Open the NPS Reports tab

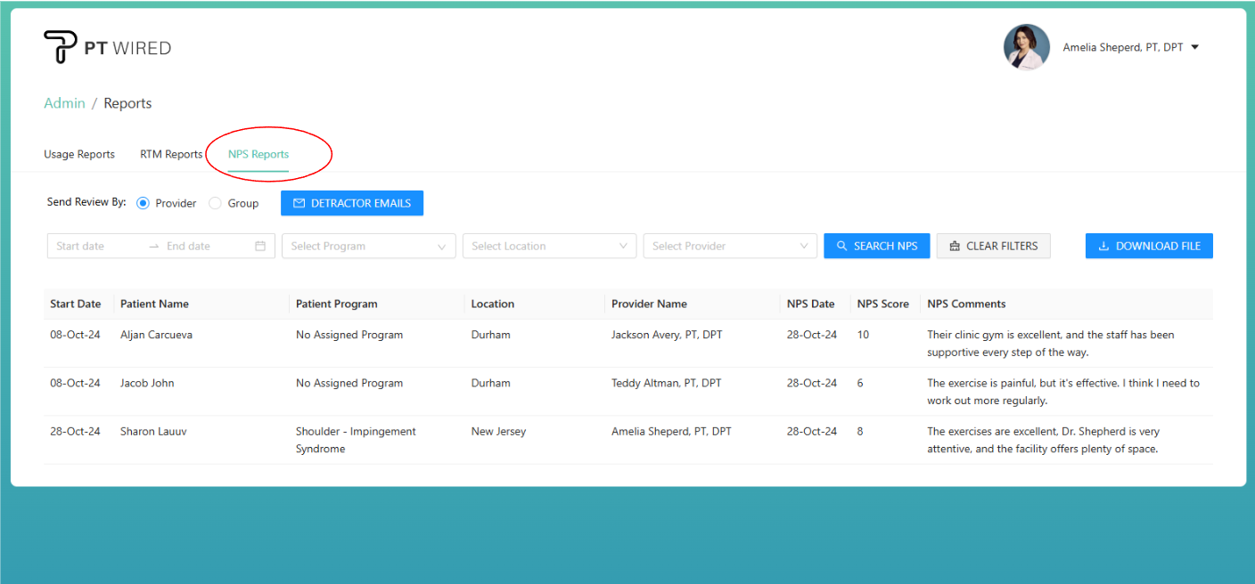click(x=258, y=154)
